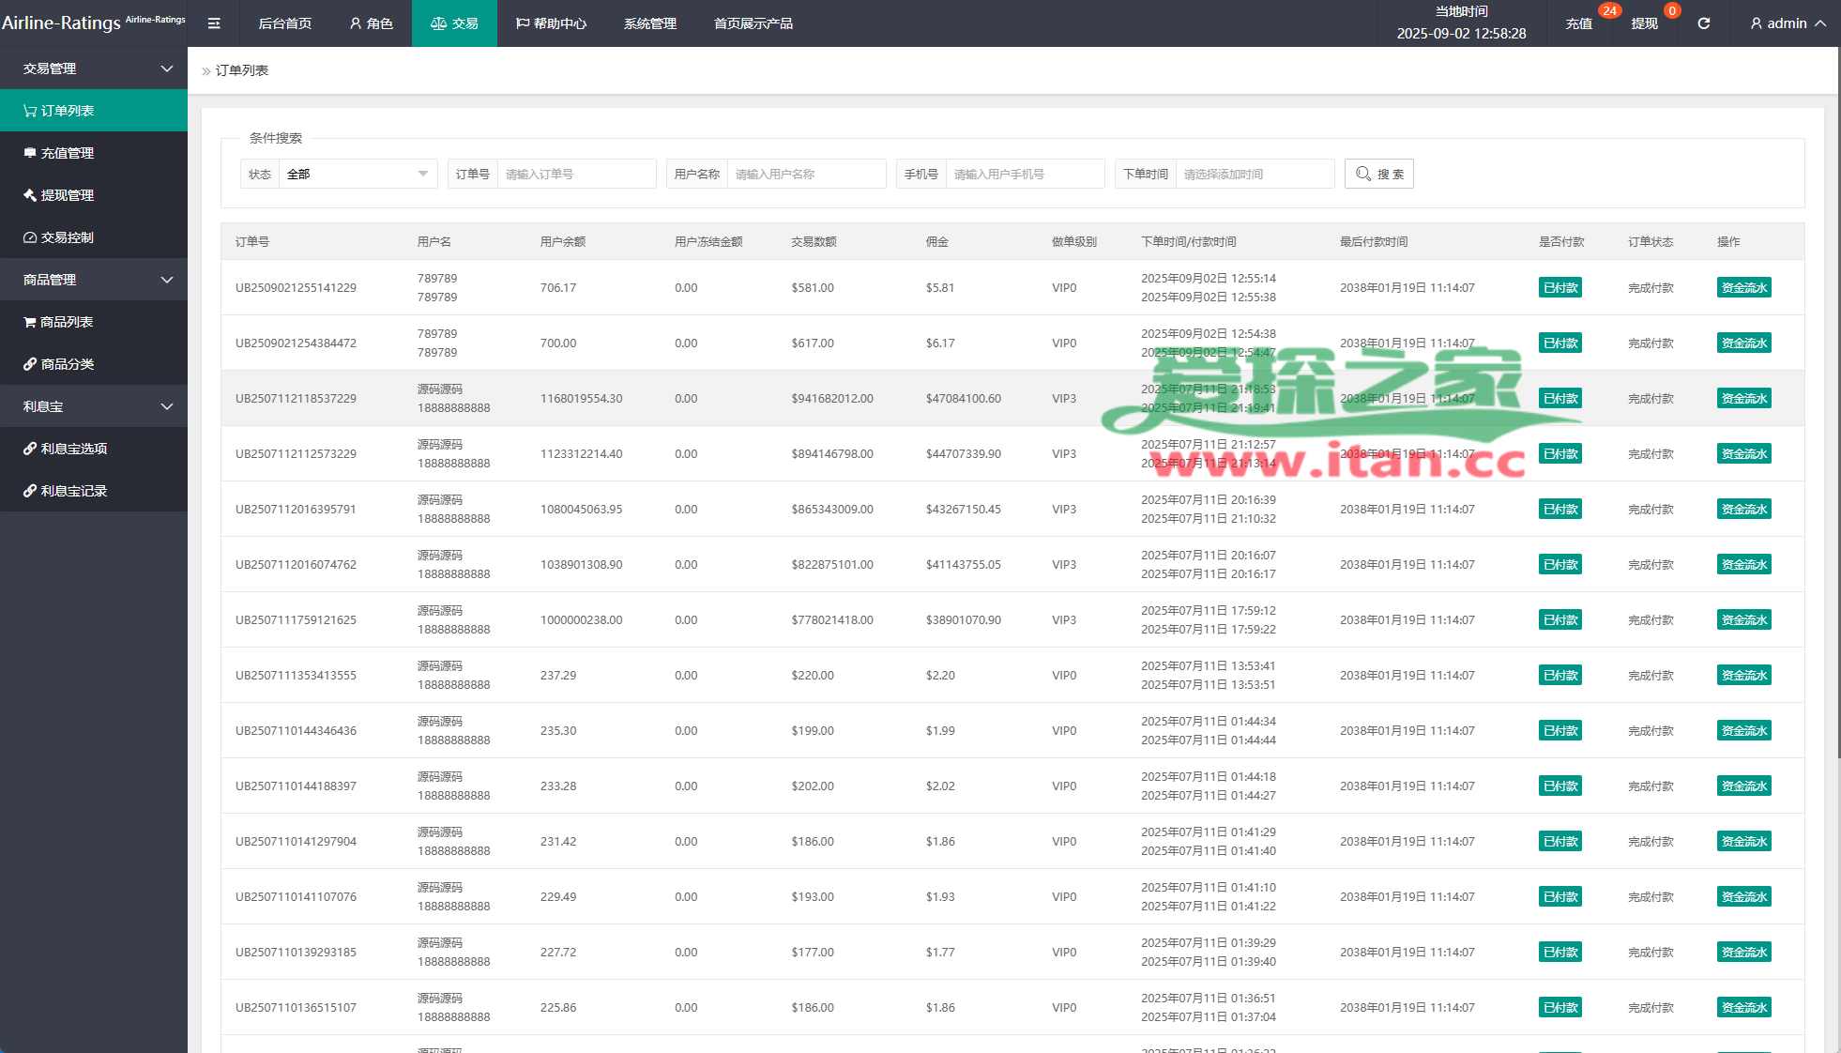
Task: Click 资金流水 for order UB2507110136515107
Action: [x=1744, y=1008]
